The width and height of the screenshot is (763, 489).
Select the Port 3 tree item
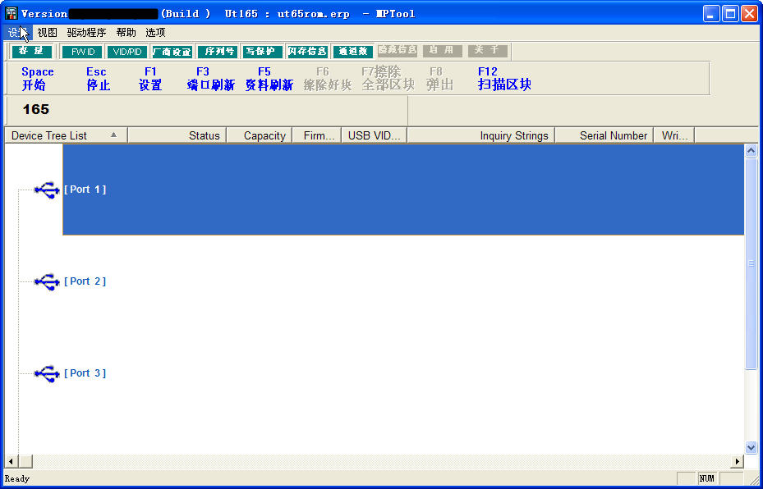[x=85, y=373]
